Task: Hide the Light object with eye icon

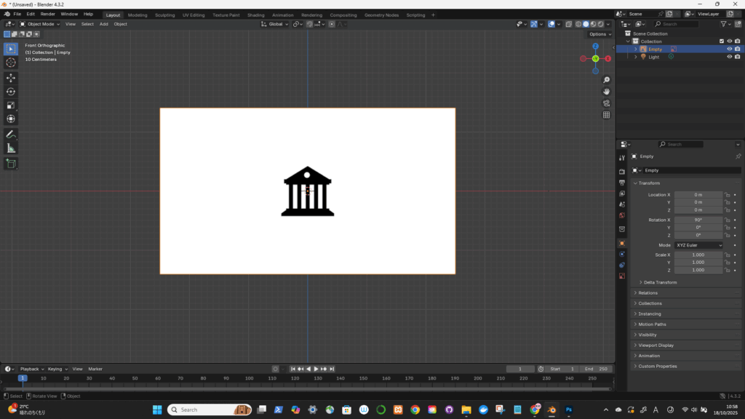Action: pyautogui.click(x=729, y=57)
